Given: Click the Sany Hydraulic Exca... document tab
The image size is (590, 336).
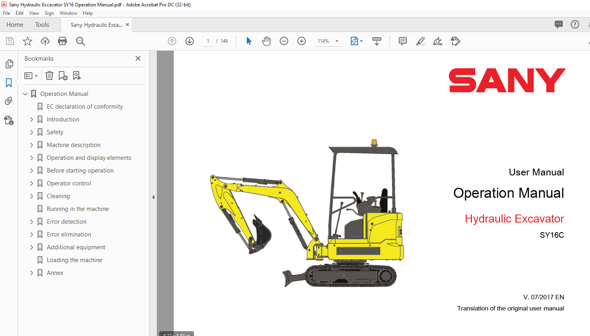Looking at the screenshot, I should pyautogui.click(x=96, y=25).
